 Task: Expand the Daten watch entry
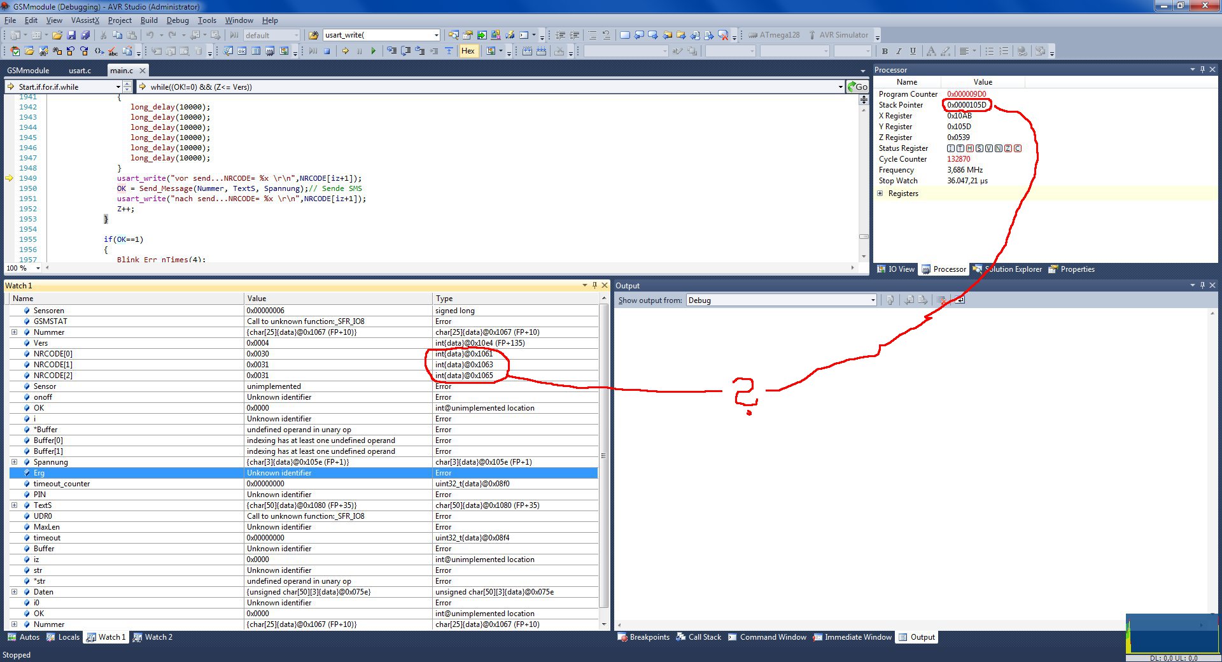[14, 592]
